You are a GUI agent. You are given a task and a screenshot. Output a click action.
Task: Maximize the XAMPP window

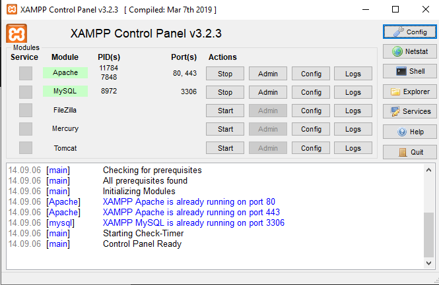tap(395, 9)
